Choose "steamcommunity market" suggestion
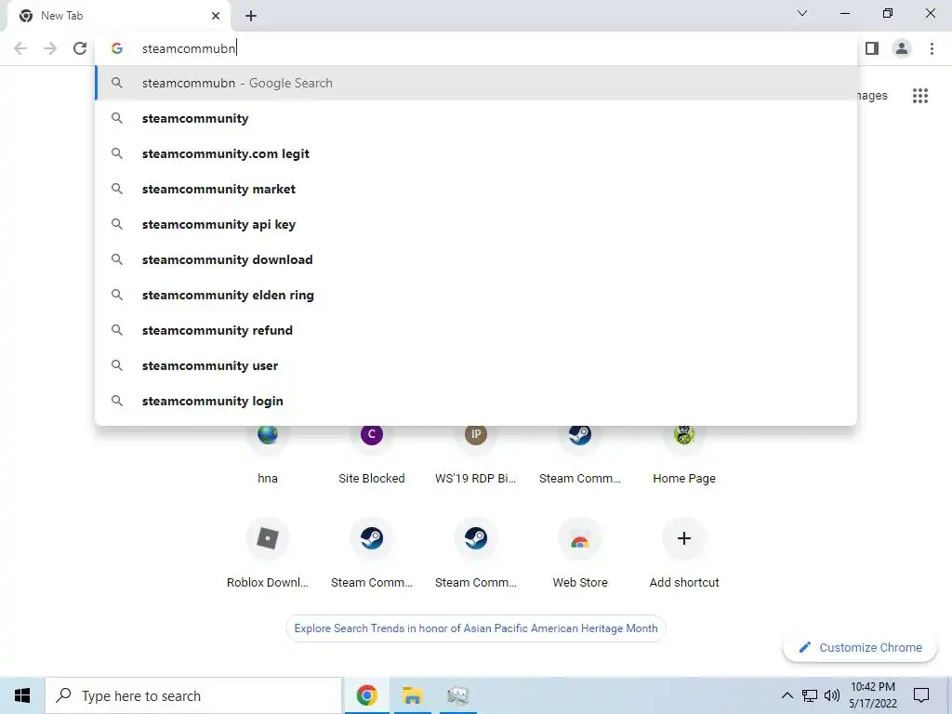 tap(476, 189)
